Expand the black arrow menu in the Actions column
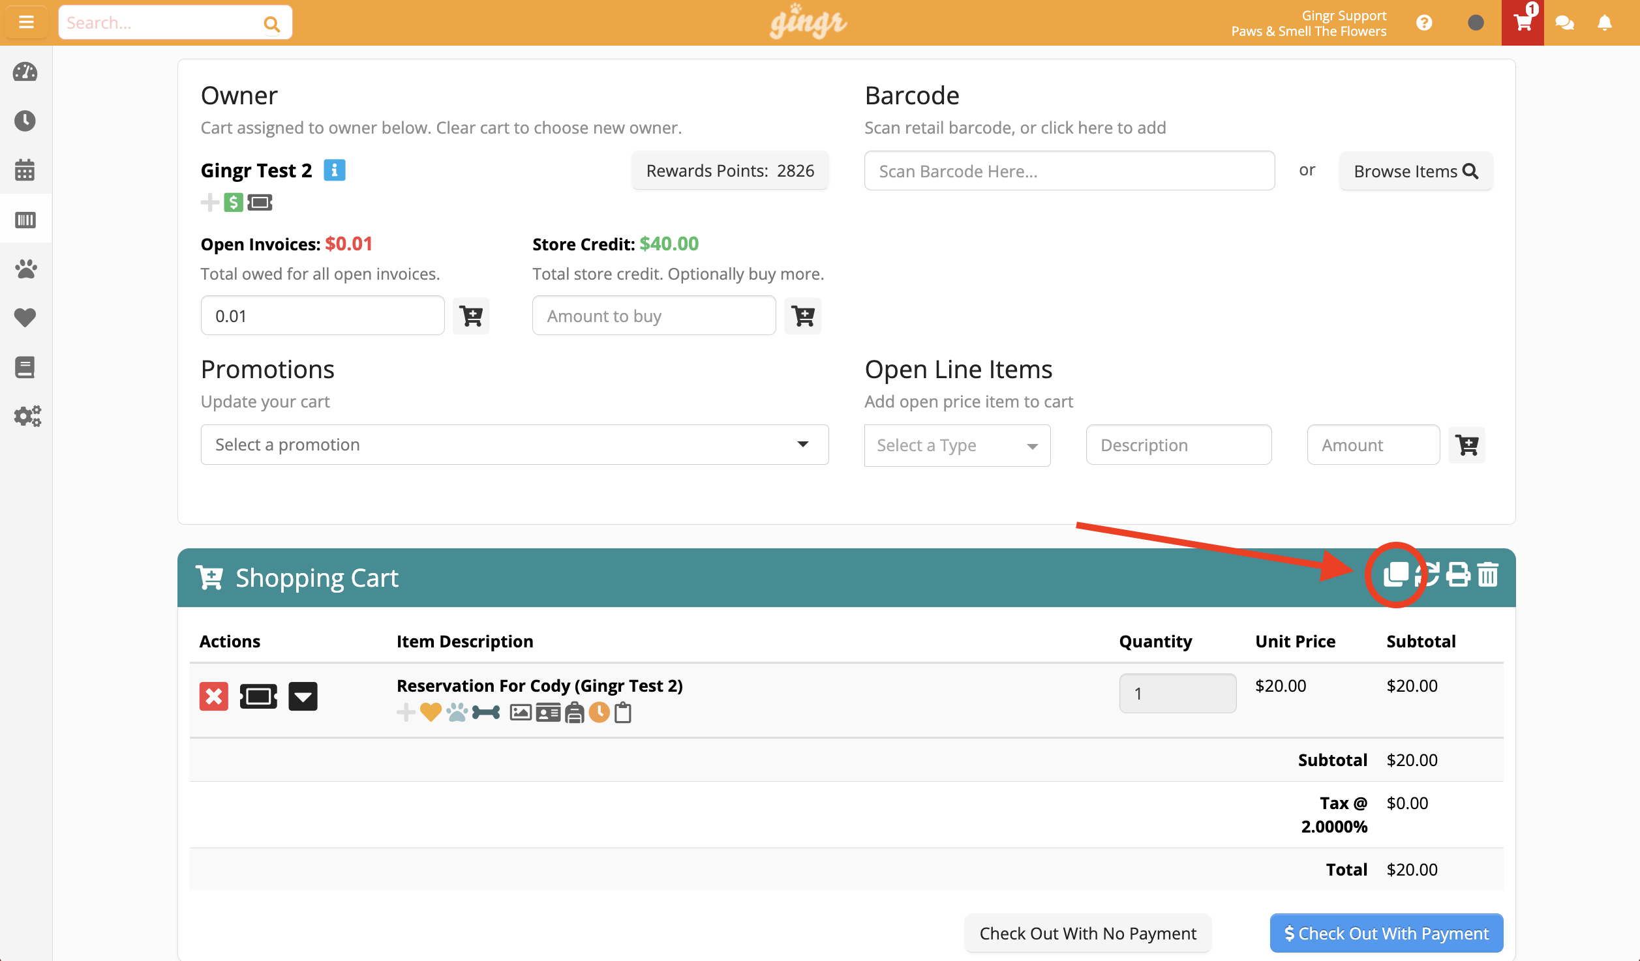1640x961 pixels. (303, 696)
